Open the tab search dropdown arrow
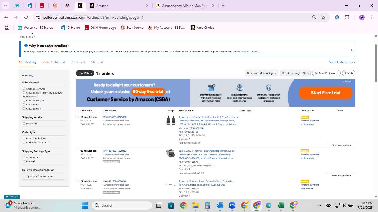378x212 pixels. [5, 6]
